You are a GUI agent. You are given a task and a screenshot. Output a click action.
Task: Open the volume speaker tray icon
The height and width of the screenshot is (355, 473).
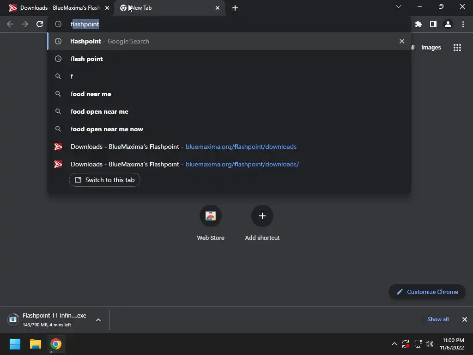click(430, 344)
